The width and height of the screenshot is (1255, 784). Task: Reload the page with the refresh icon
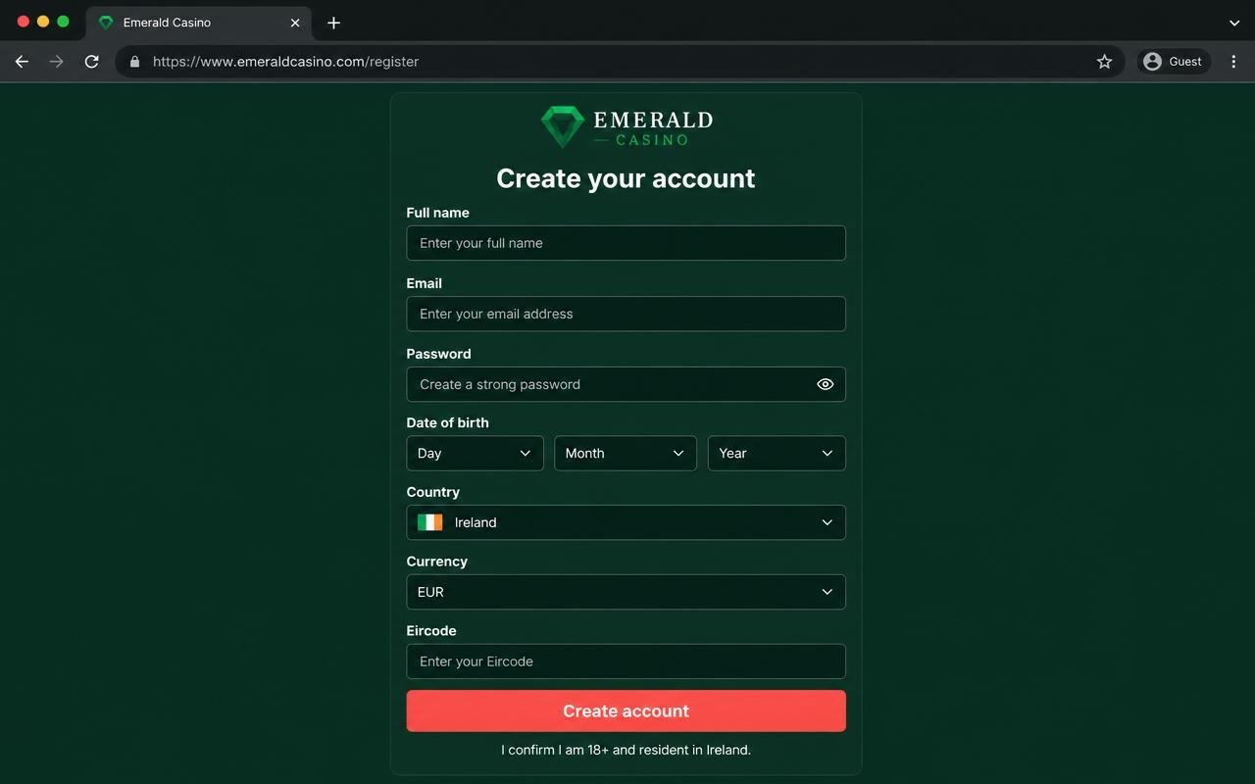pyautogui.click(x=91, y=62)
